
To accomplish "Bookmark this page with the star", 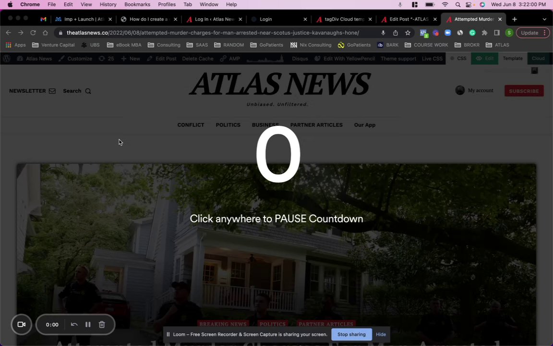I will 408,33.
